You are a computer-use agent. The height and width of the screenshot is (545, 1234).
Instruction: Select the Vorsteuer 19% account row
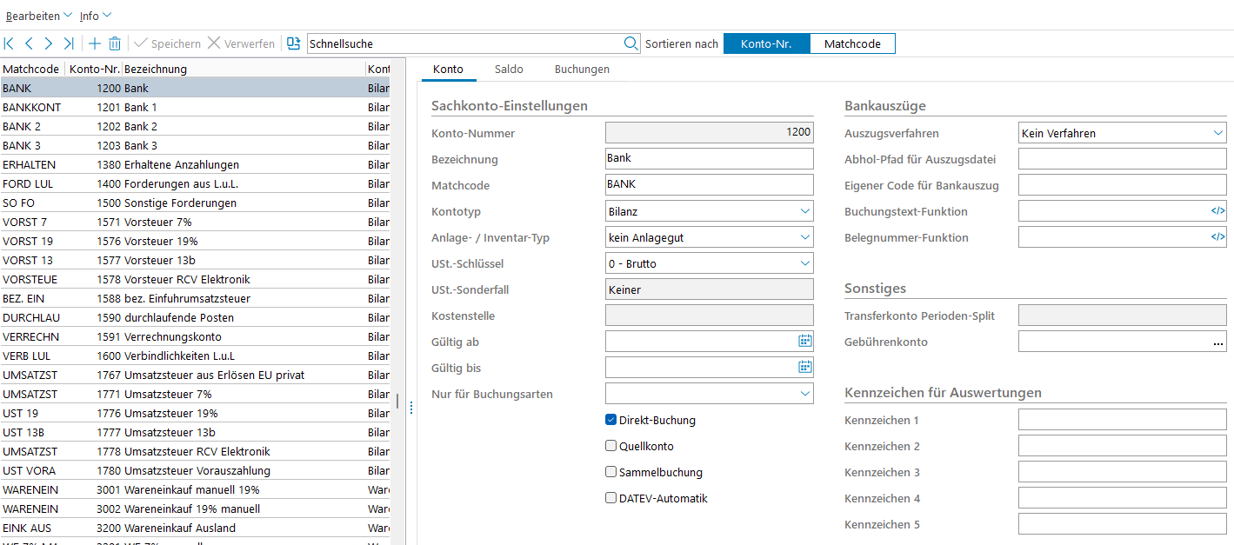161,241
